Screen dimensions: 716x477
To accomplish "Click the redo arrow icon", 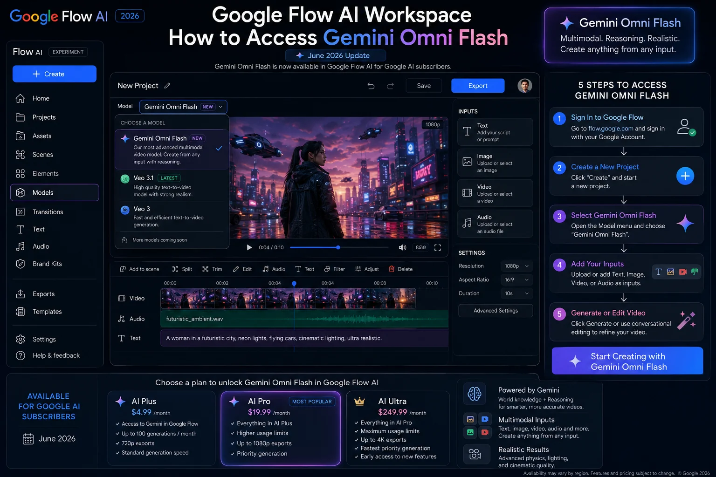I will 390,86.
